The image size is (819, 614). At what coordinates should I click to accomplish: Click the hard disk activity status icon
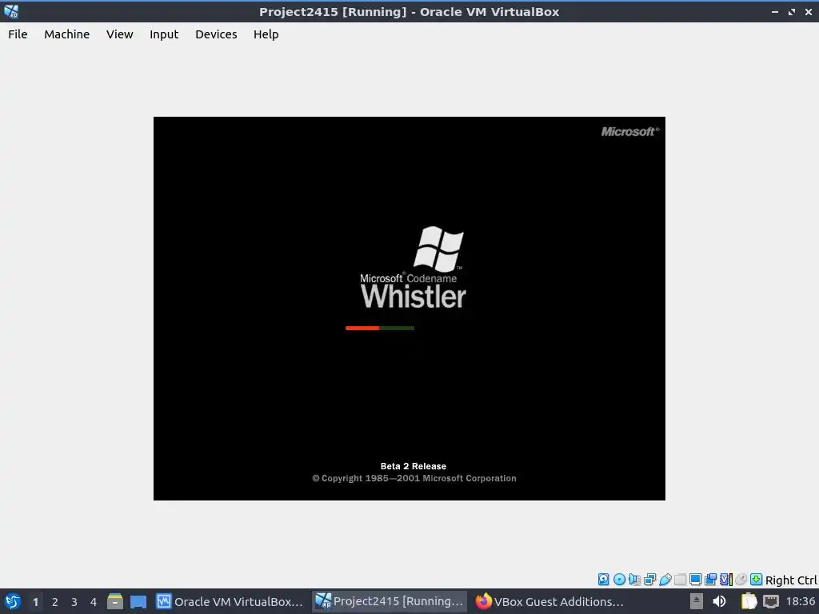pyautogui.click(x=603, y=579)
